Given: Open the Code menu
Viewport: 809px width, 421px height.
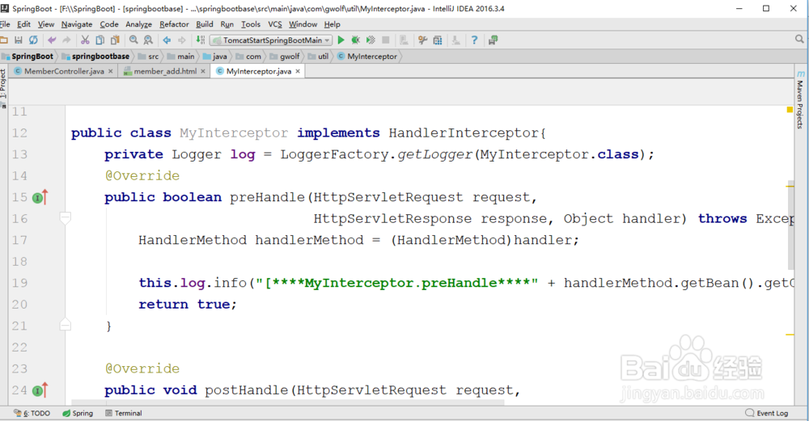Looking at the screenshot, I should click(109, 24).
